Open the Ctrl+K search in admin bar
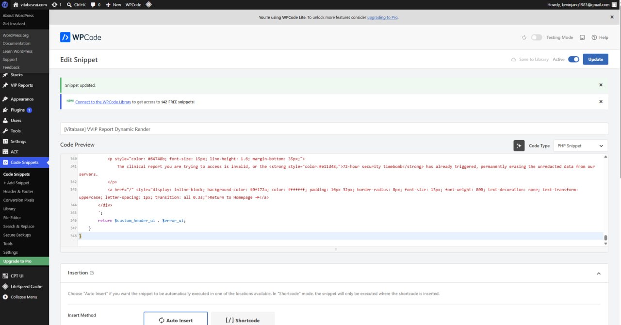 point(77,4)
